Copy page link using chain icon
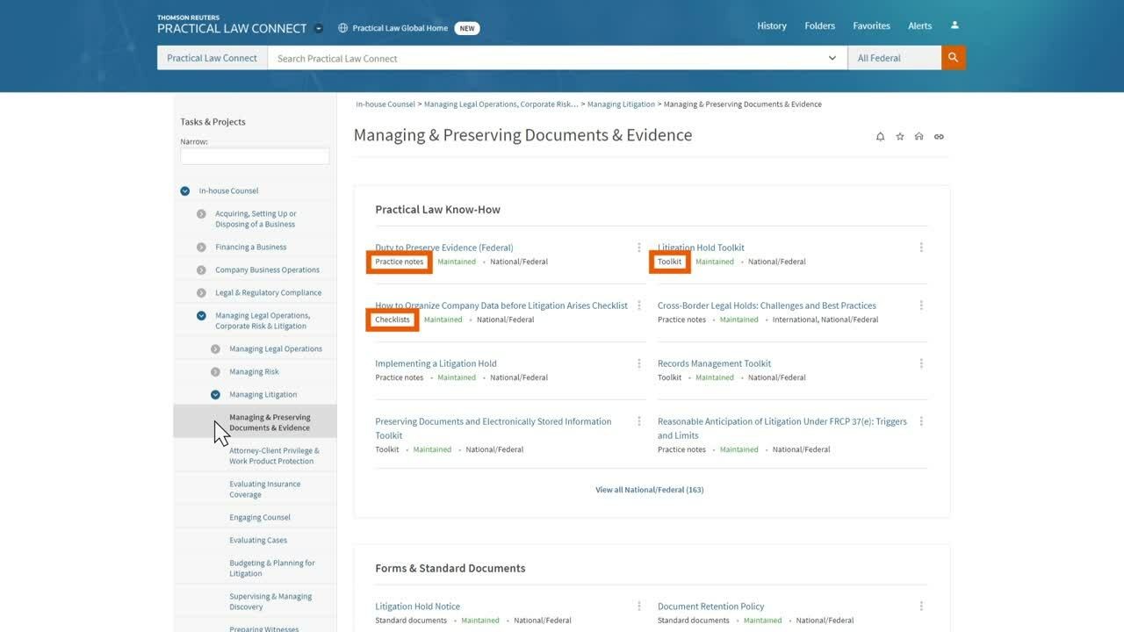This screenshot has height=632, width=1124. click(939, 137)
